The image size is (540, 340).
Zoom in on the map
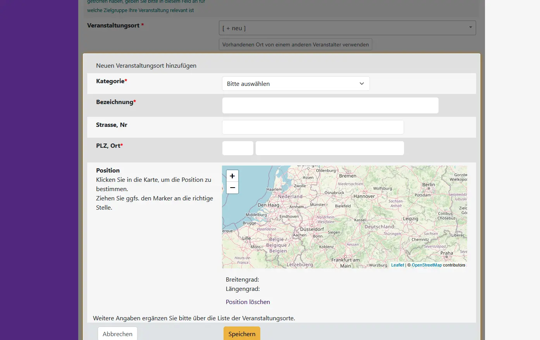point(232,176)
